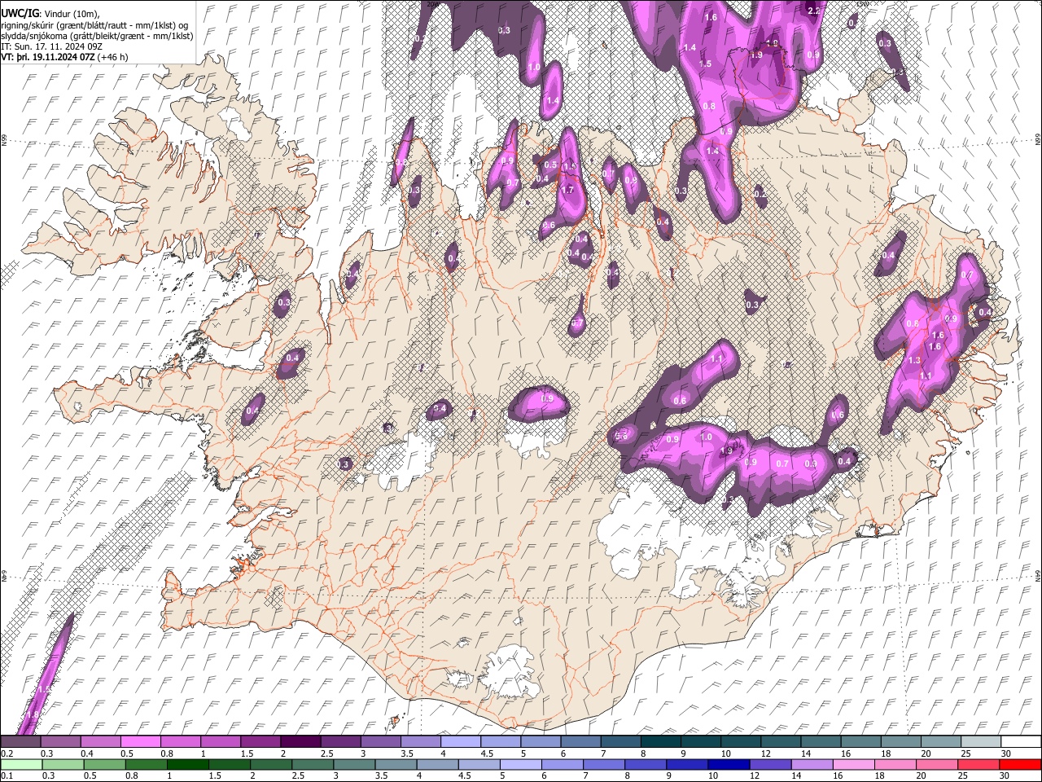Select snow legend swatch between 0.3 and 0.4

point(60,741)
